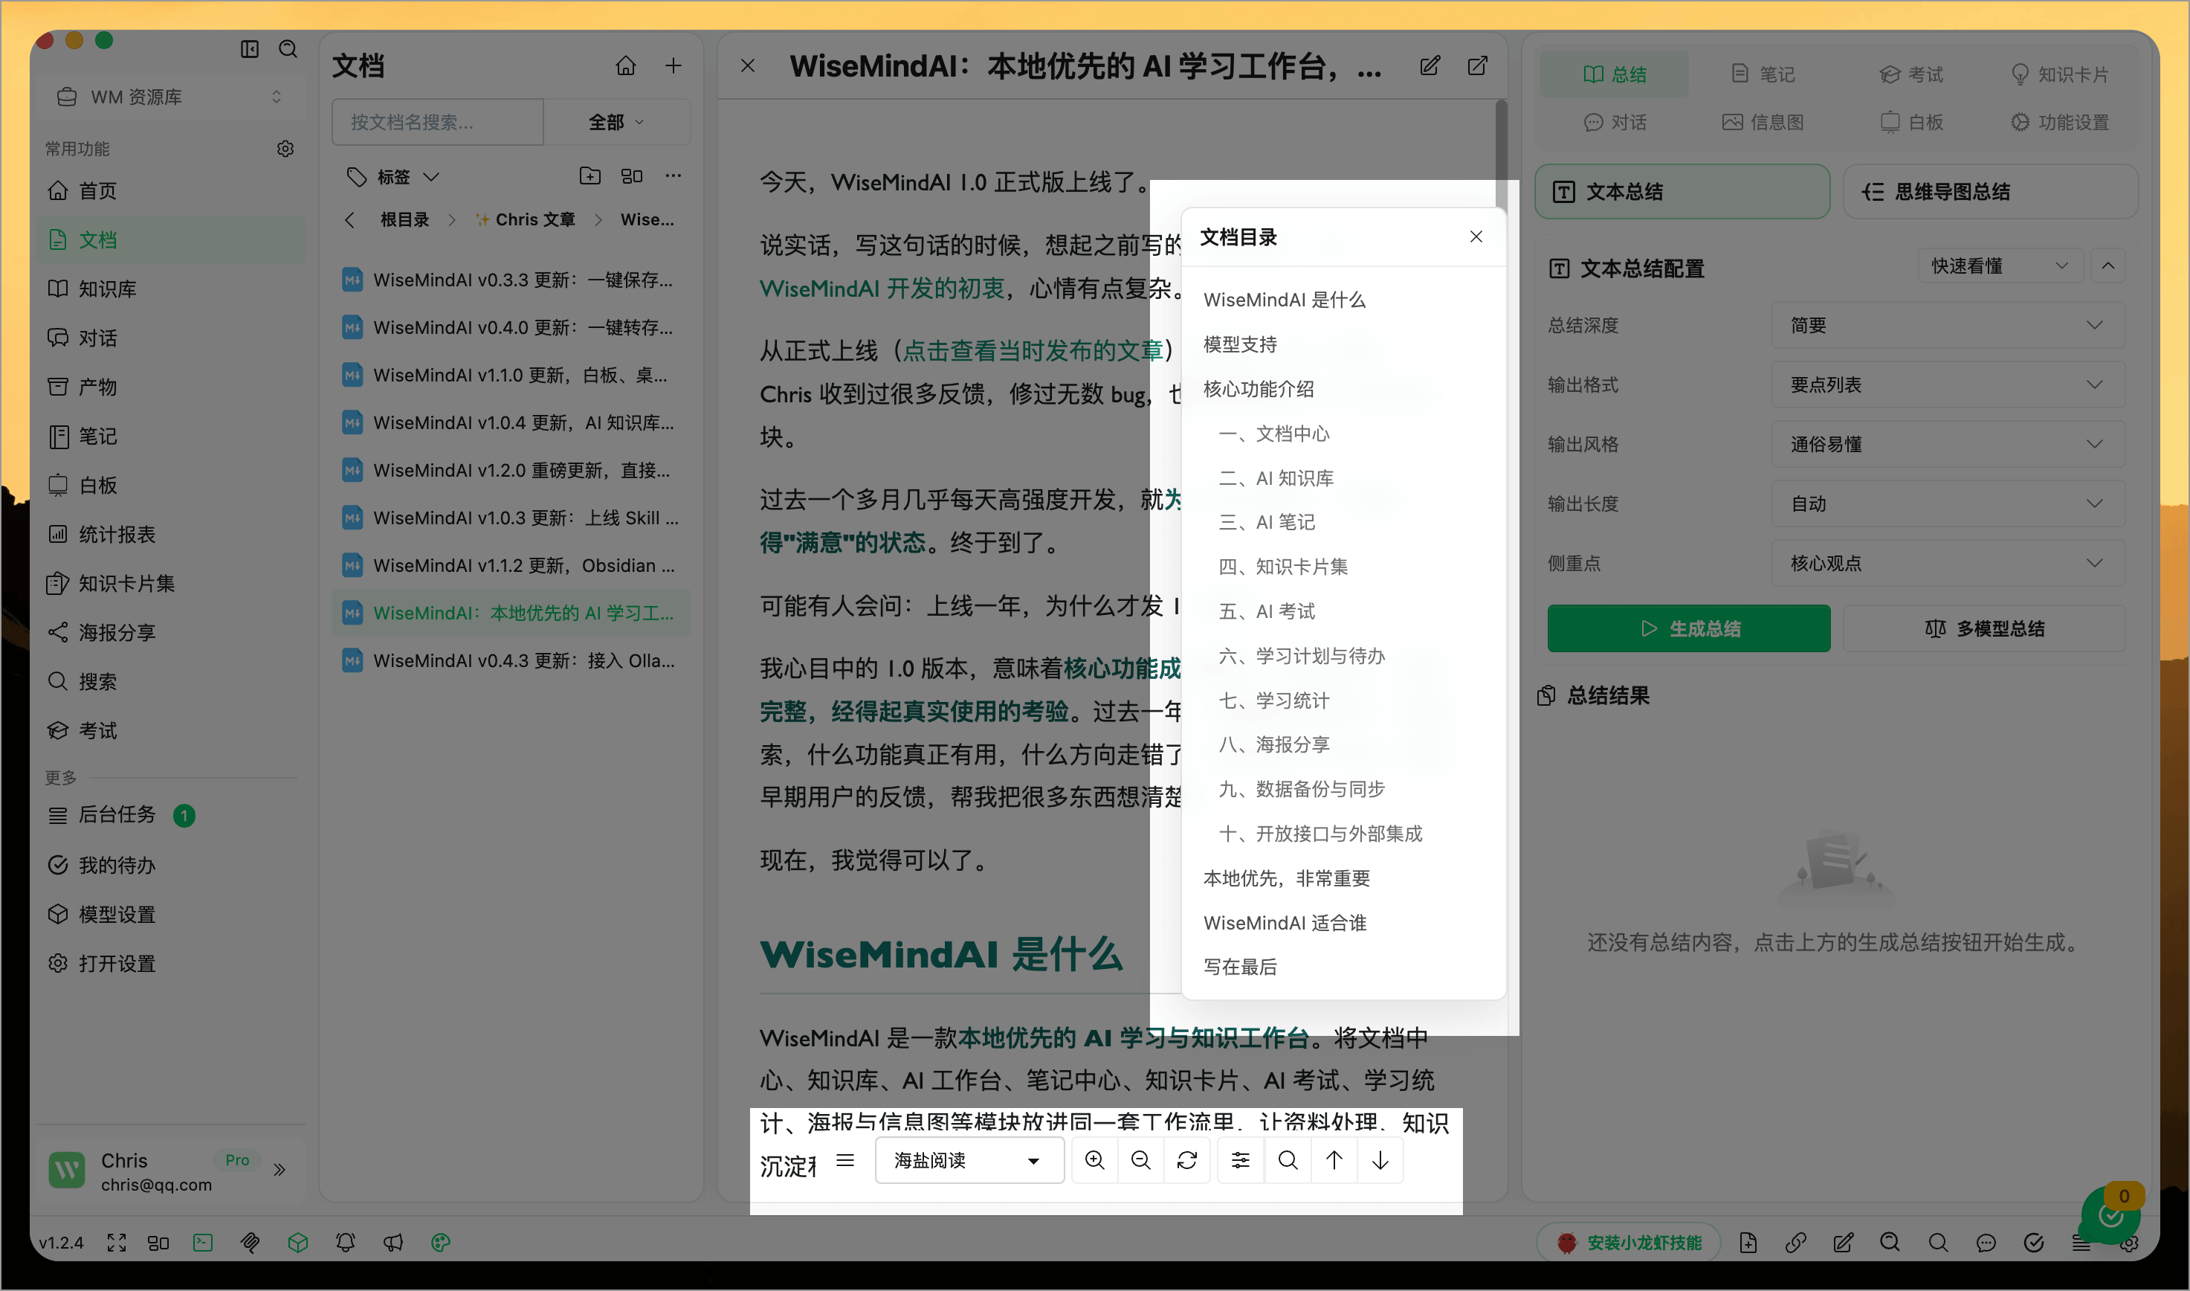Change 输出风格 dropdown set to 通俗易懂
Screen dimensions: 2190x1291
click(1948, 445)
